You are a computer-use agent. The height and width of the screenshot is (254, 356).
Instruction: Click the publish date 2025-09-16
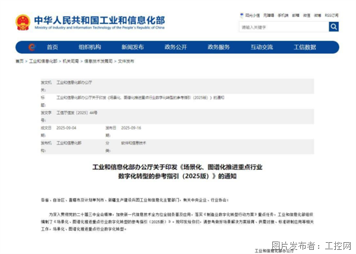[x=131, y=128]
